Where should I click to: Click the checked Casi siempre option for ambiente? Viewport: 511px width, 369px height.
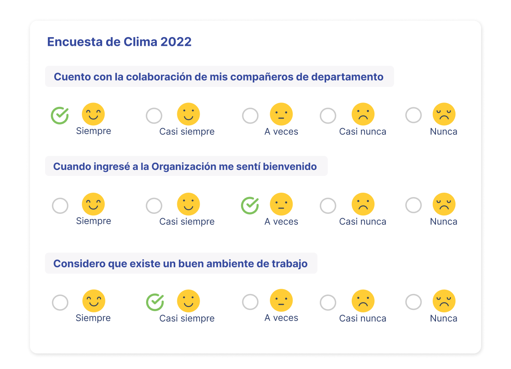point(155,302)
